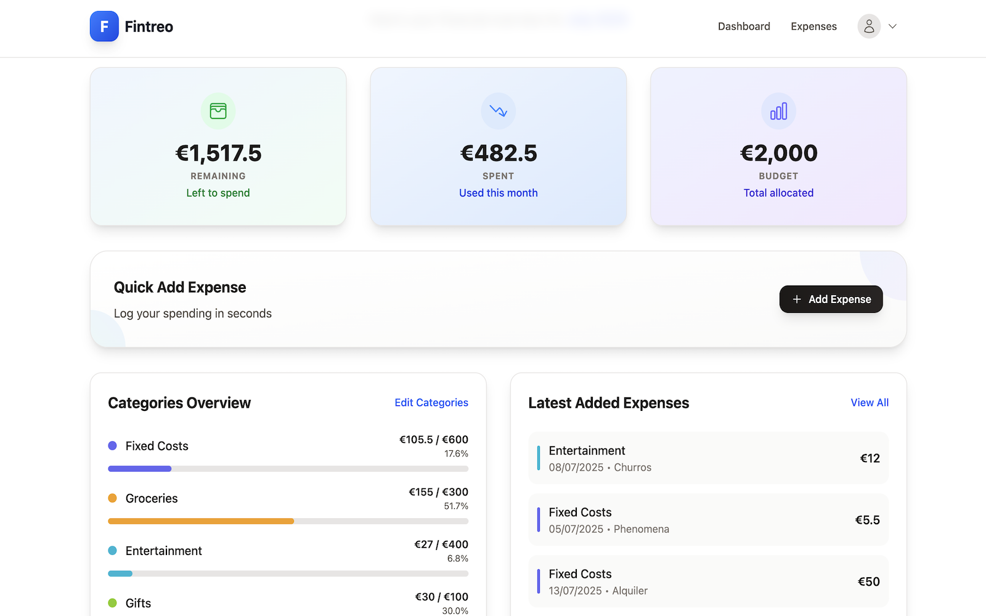This screenshot has height=616, width=986.
Task: Click the Fintreo brand name text
Action: (x=149, y=26)
